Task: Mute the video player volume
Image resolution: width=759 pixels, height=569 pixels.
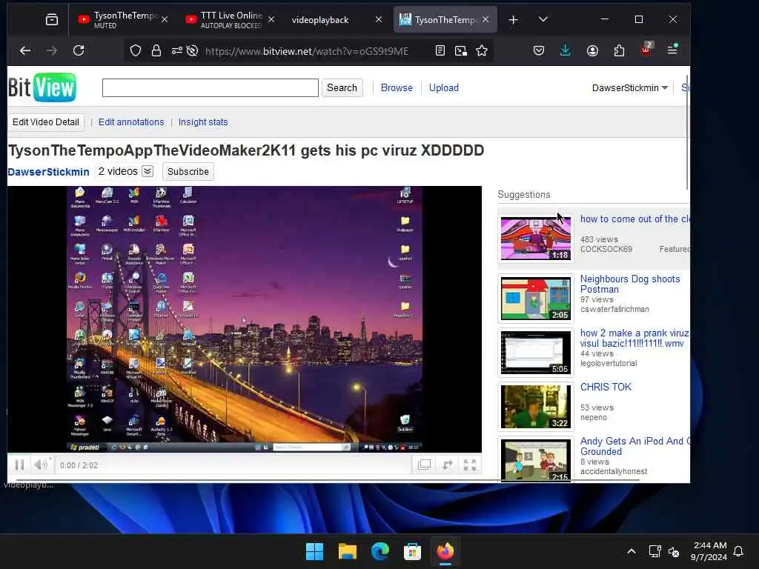Action: 41,465
